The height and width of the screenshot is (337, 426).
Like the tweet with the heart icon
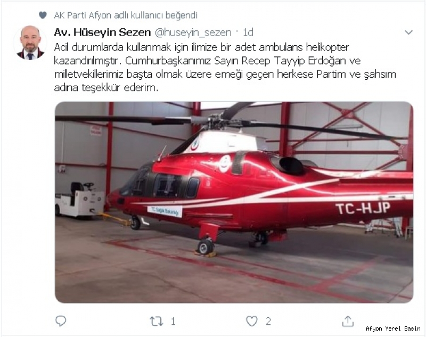point(252,321)
